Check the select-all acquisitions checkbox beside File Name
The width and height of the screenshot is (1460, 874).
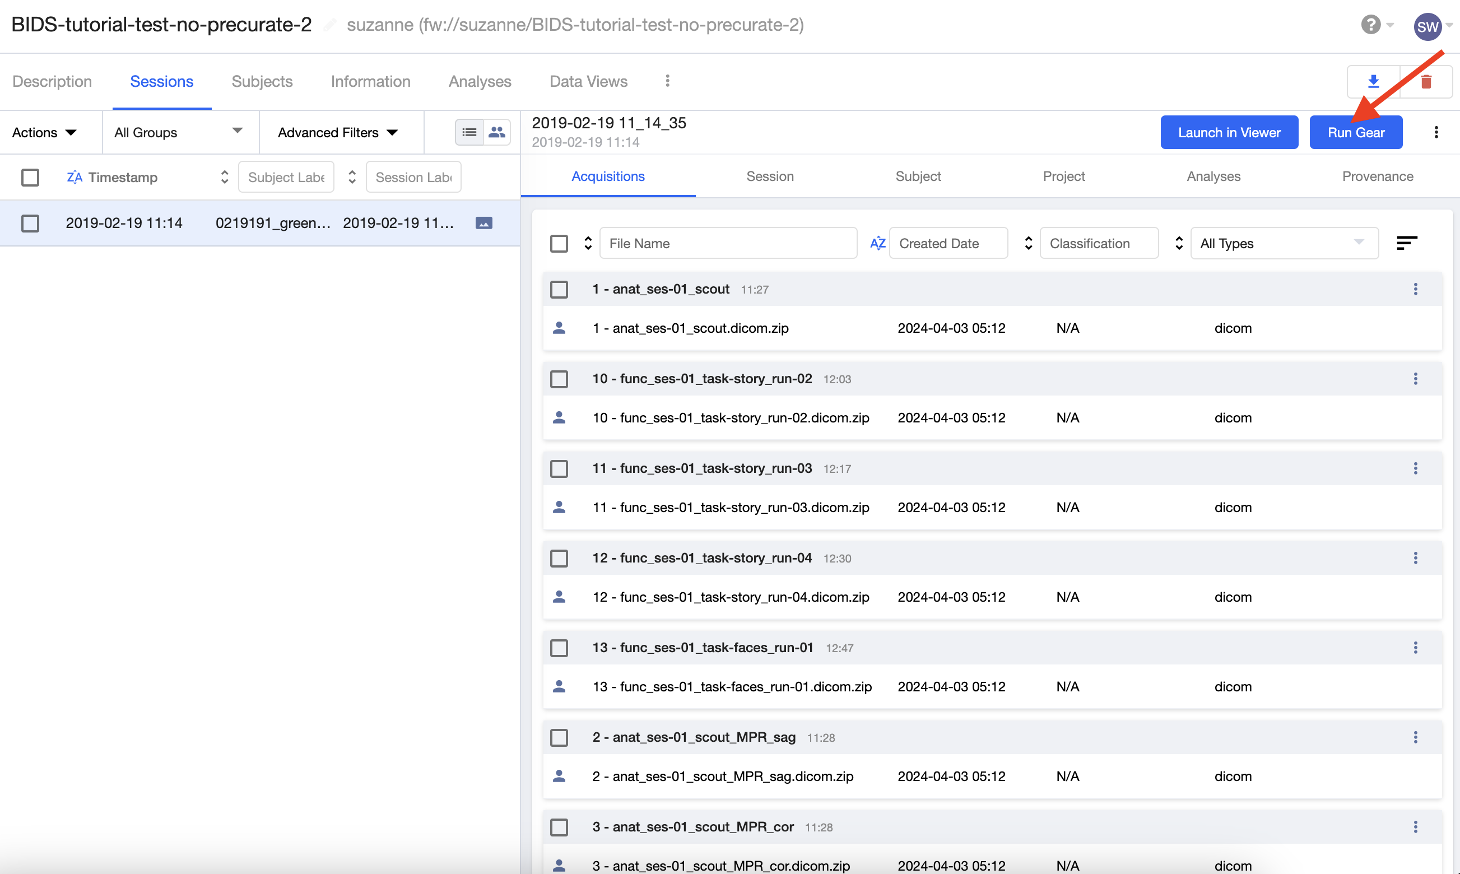(559, 243)
